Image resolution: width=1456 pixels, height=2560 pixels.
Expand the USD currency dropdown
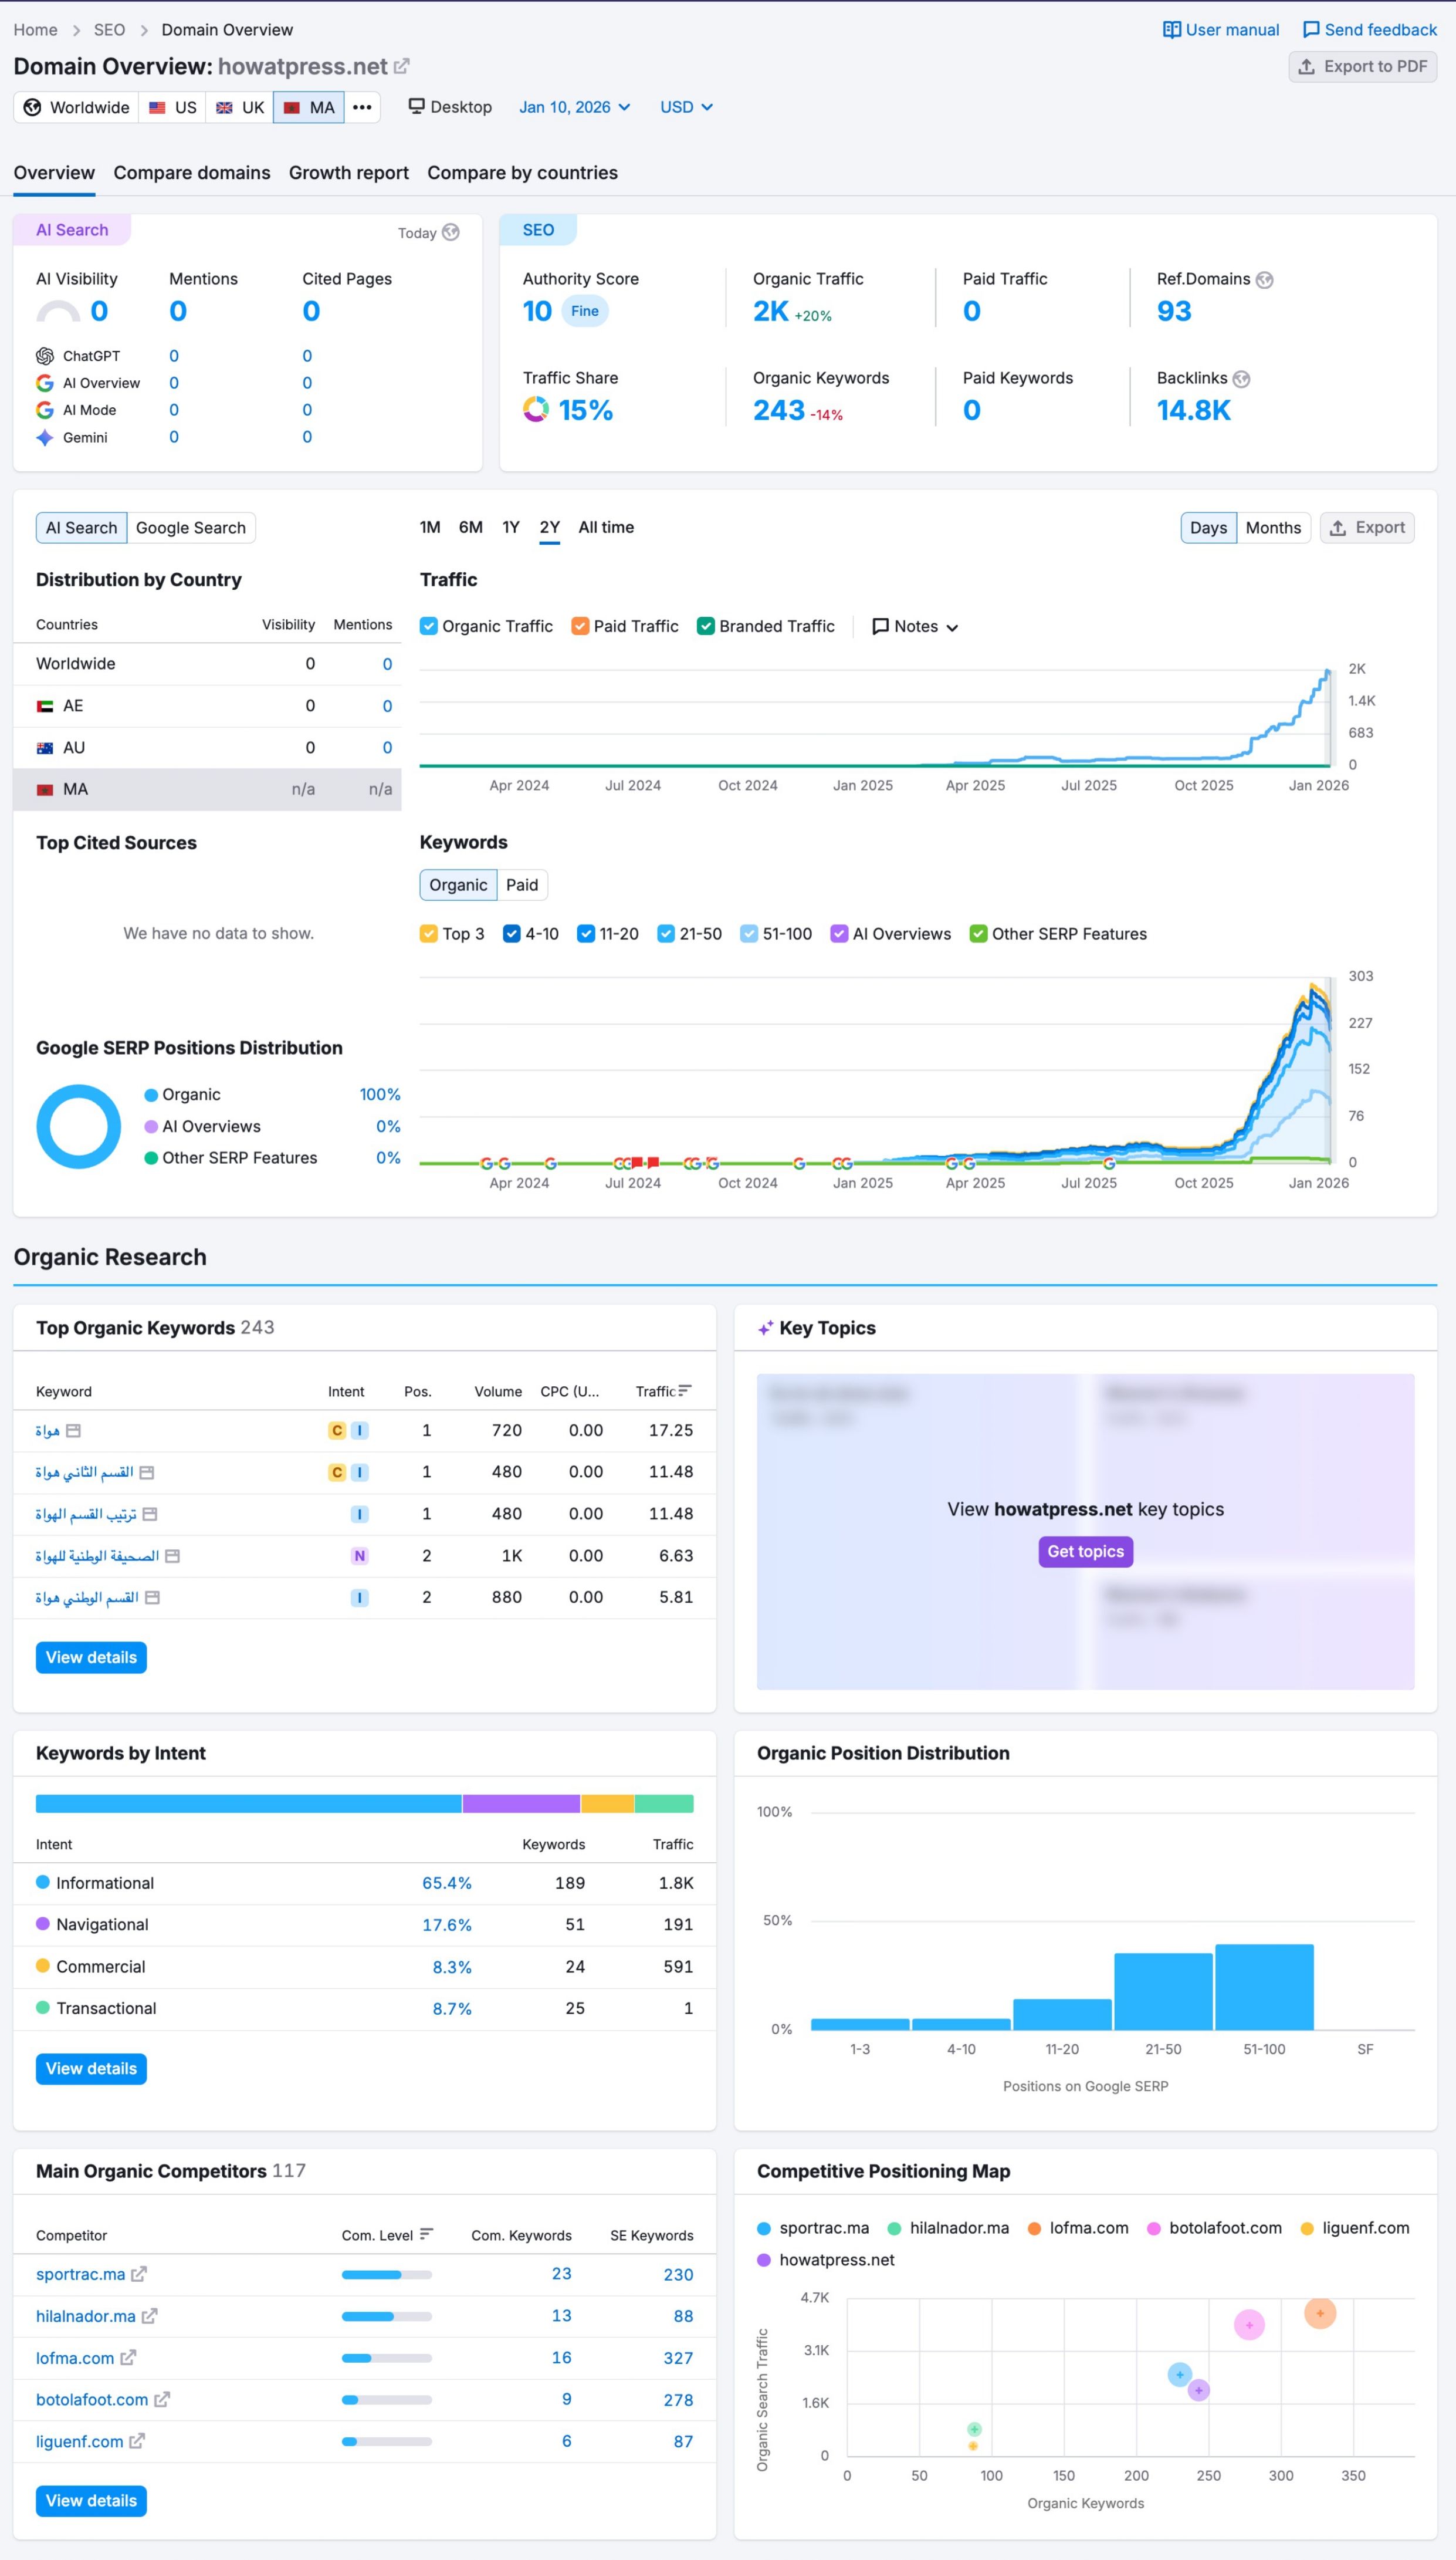[686, 107]
